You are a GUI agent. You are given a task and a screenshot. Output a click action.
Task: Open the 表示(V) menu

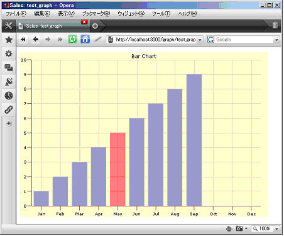(66, 14)
